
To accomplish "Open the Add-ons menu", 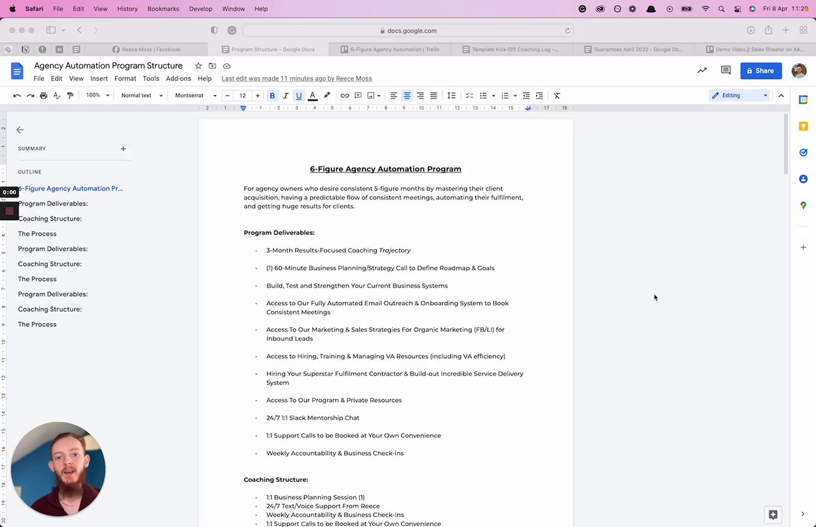I will point(178,78).
